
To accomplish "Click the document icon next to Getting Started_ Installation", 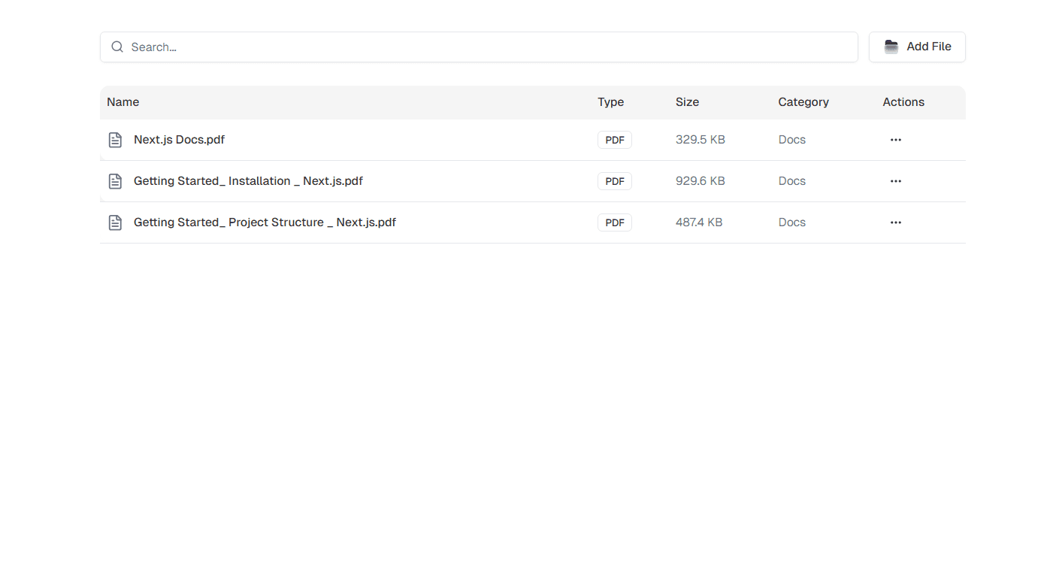I will click(115, 180).
